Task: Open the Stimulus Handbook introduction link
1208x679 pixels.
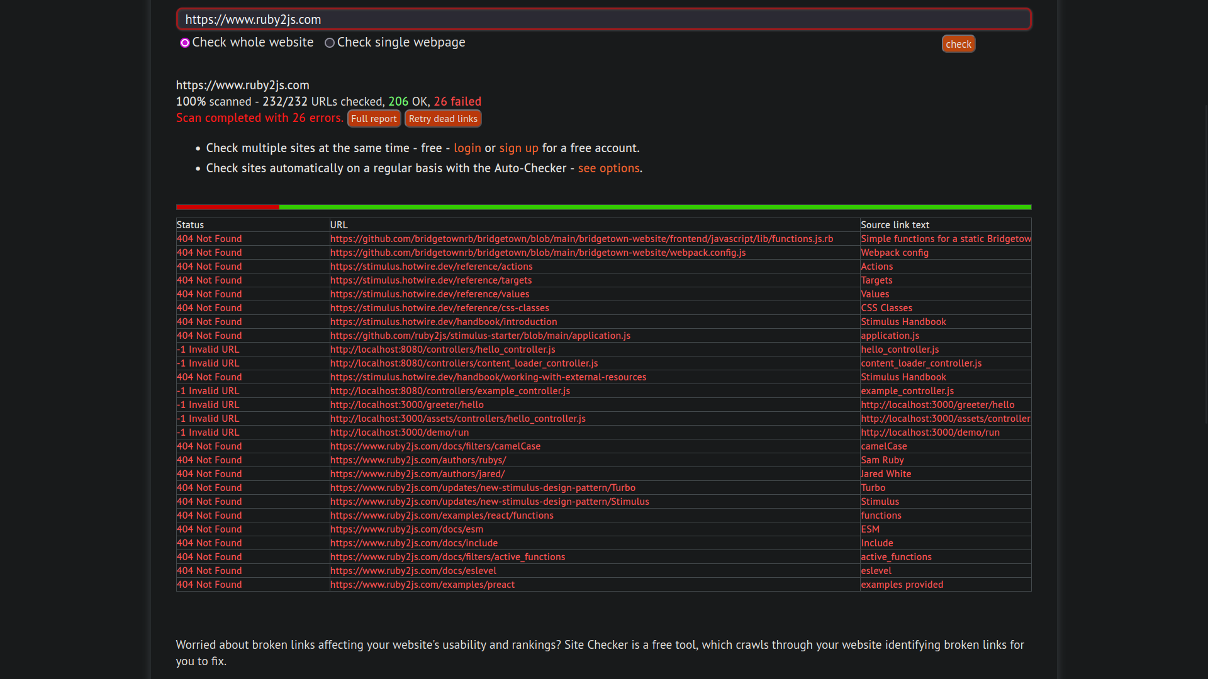Action: point(444,321)
